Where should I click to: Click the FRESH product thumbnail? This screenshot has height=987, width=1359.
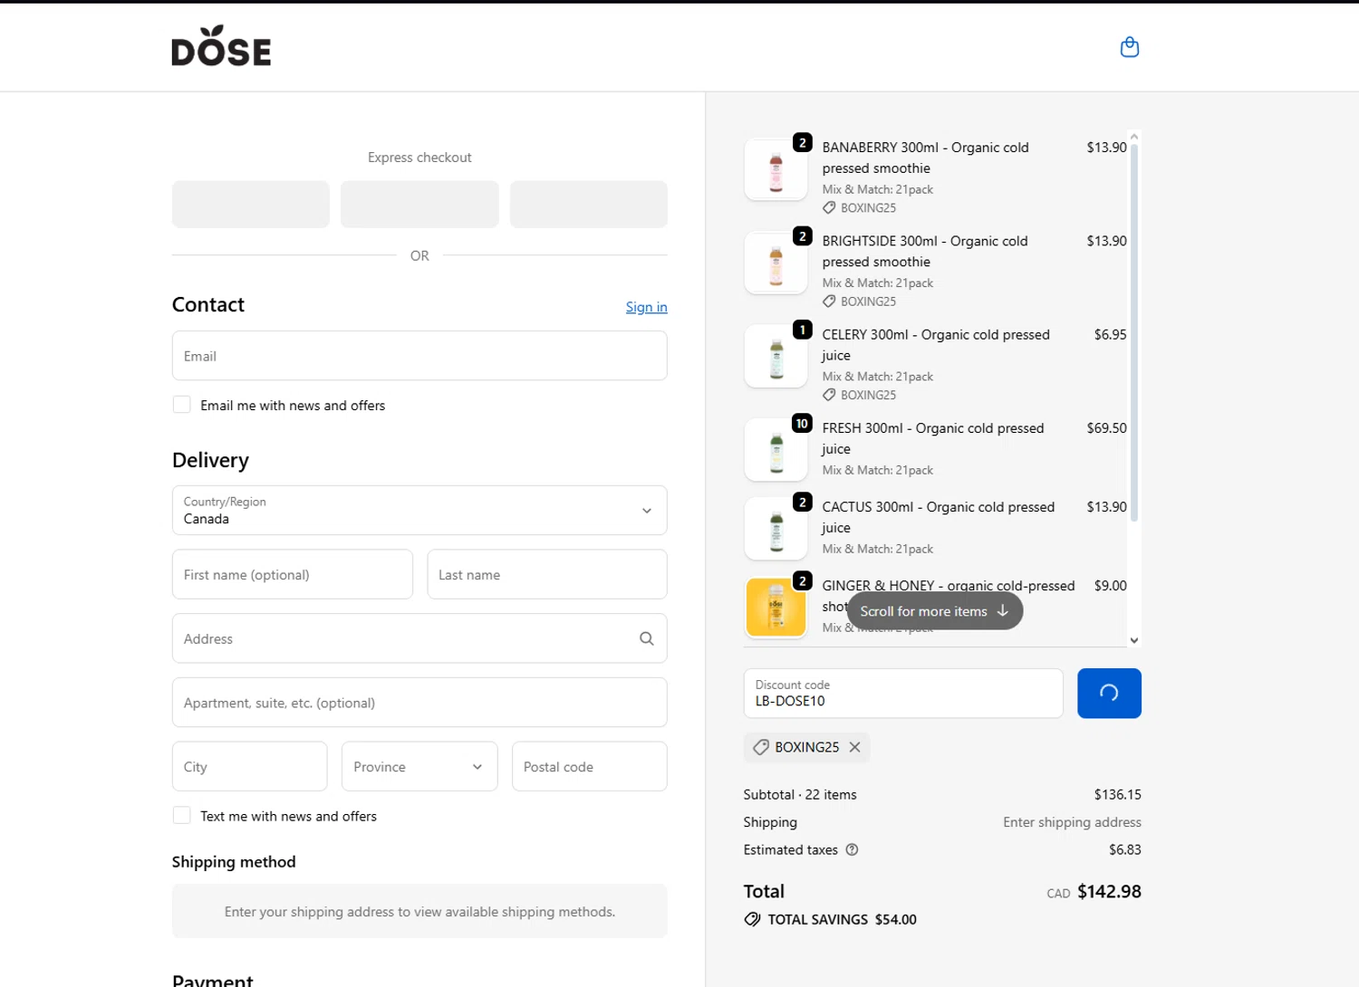coord(776,450)
